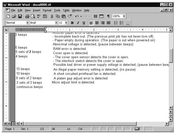
Task: Expand the Arial font dropdown
Action: [x=56, y=23]
